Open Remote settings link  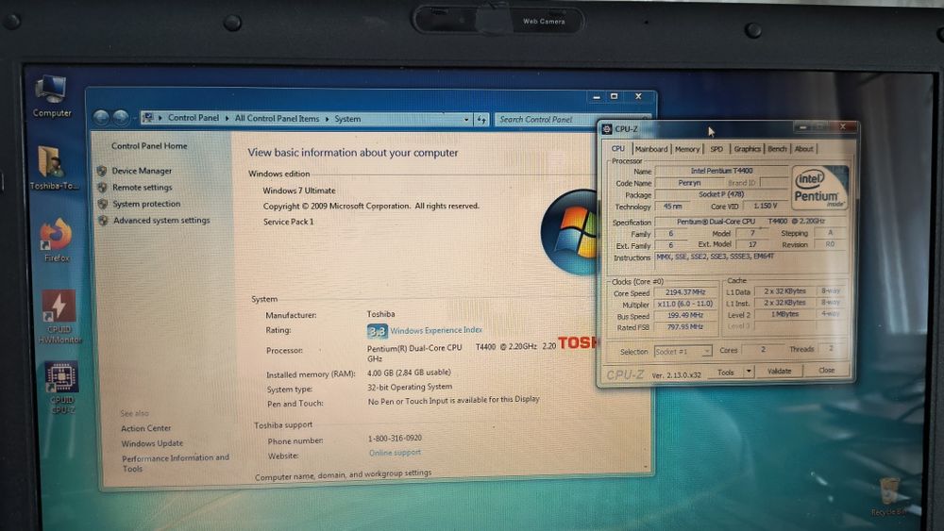click(143, 188)
